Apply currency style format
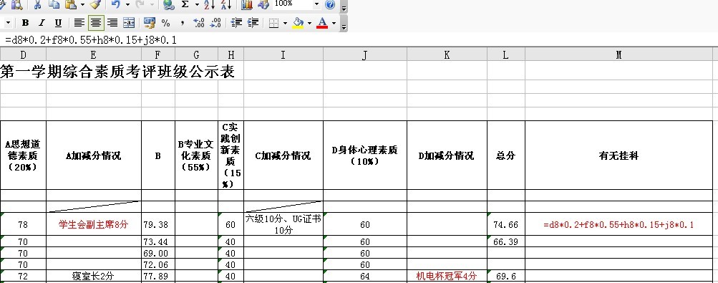 150,22
